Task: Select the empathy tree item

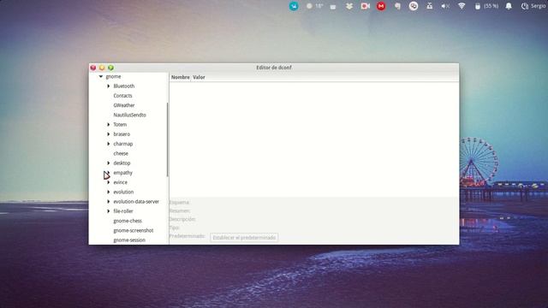Action: click(123, 173)
